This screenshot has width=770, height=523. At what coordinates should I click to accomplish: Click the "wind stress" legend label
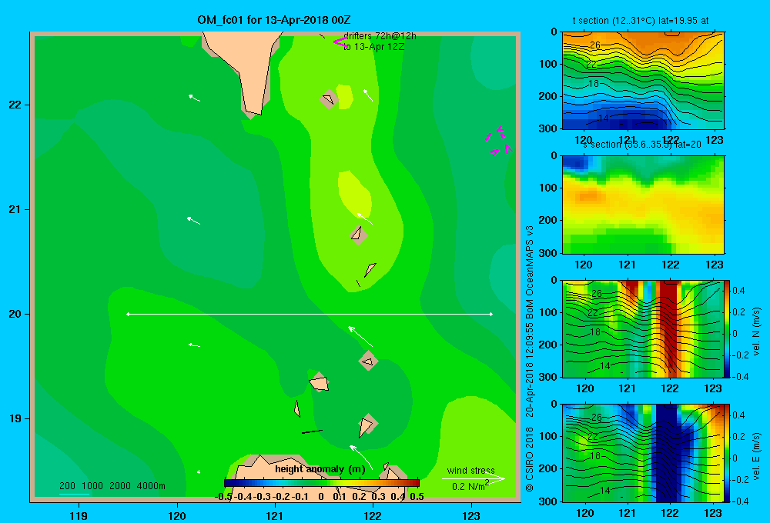[471, 470]
